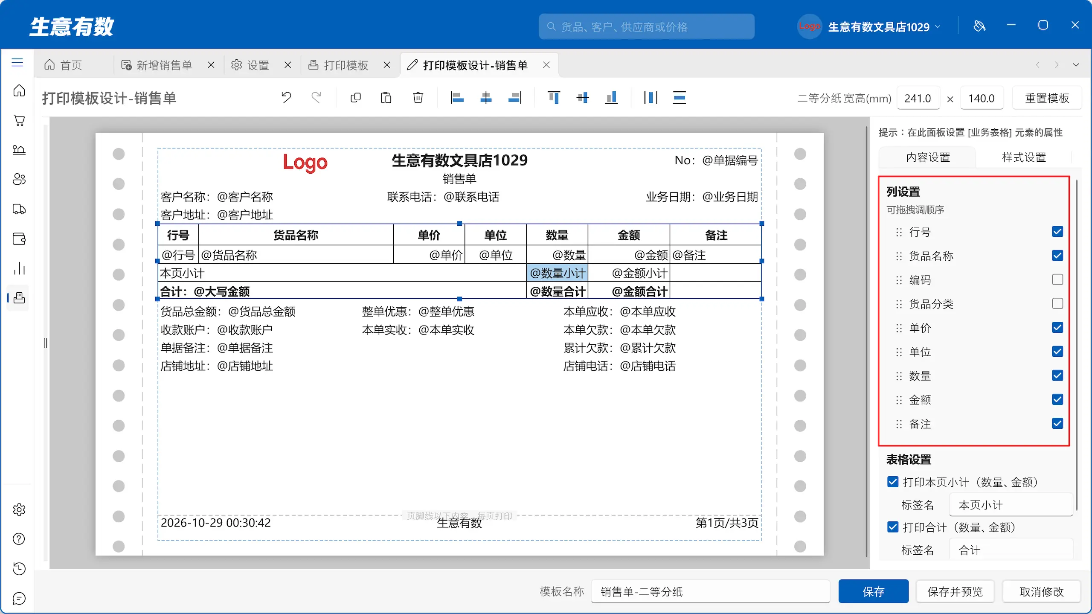1092x614 pixels.
Task: Toggle 打印本页小计 checkbox
Action: [893, 482]
